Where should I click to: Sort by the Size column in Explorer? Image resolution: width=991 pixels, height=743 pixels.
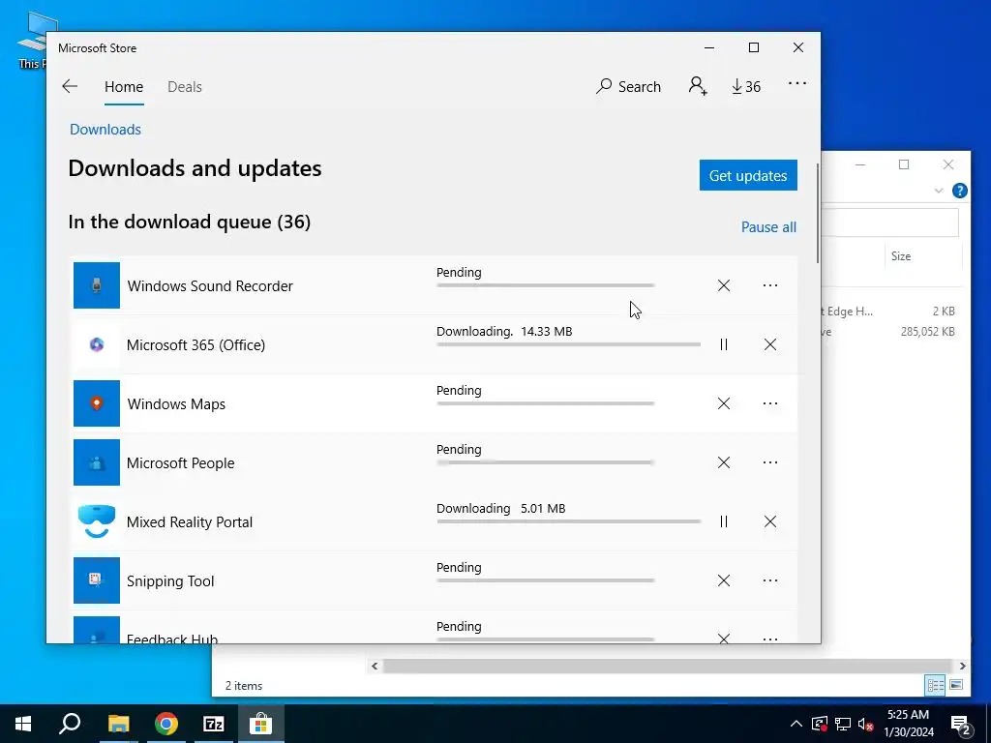tap(901, 255)
